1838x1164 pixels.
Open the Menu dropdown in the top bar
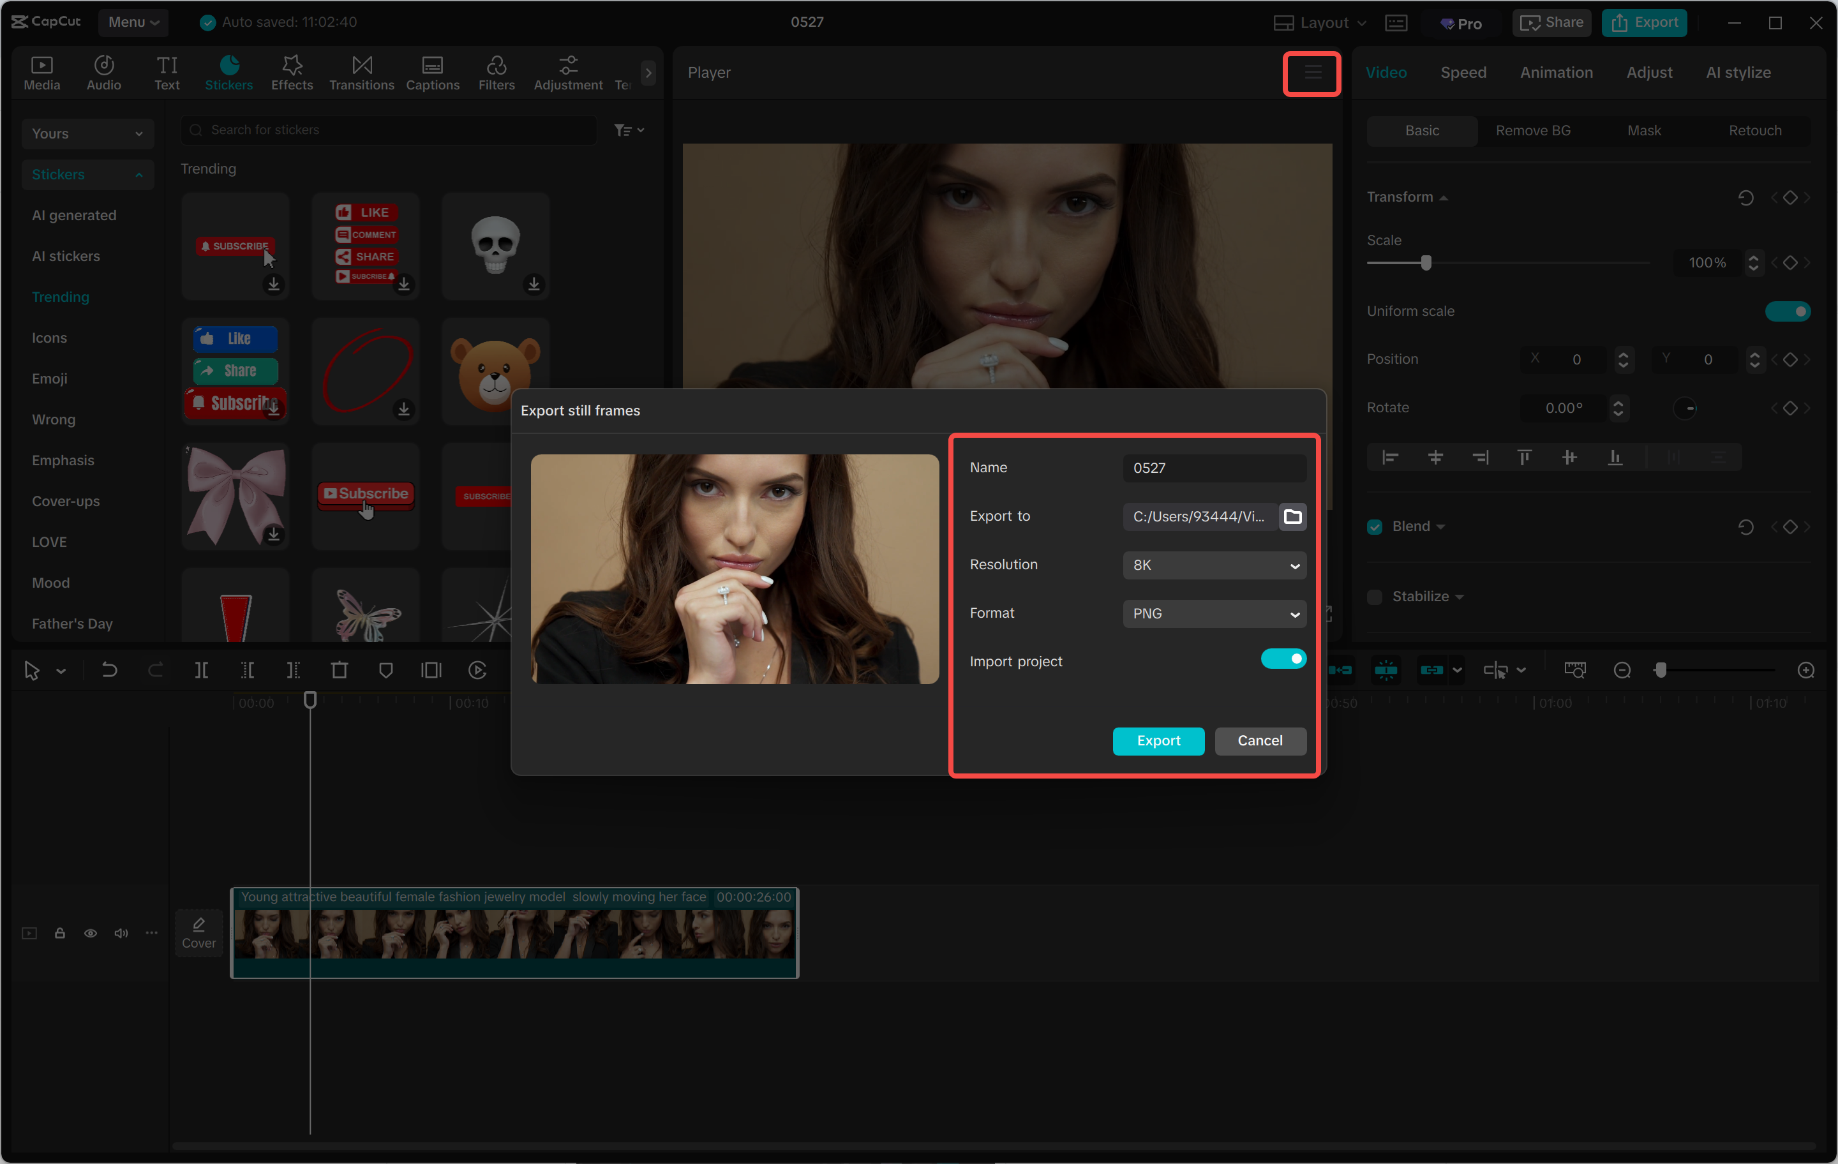point(133,22)
